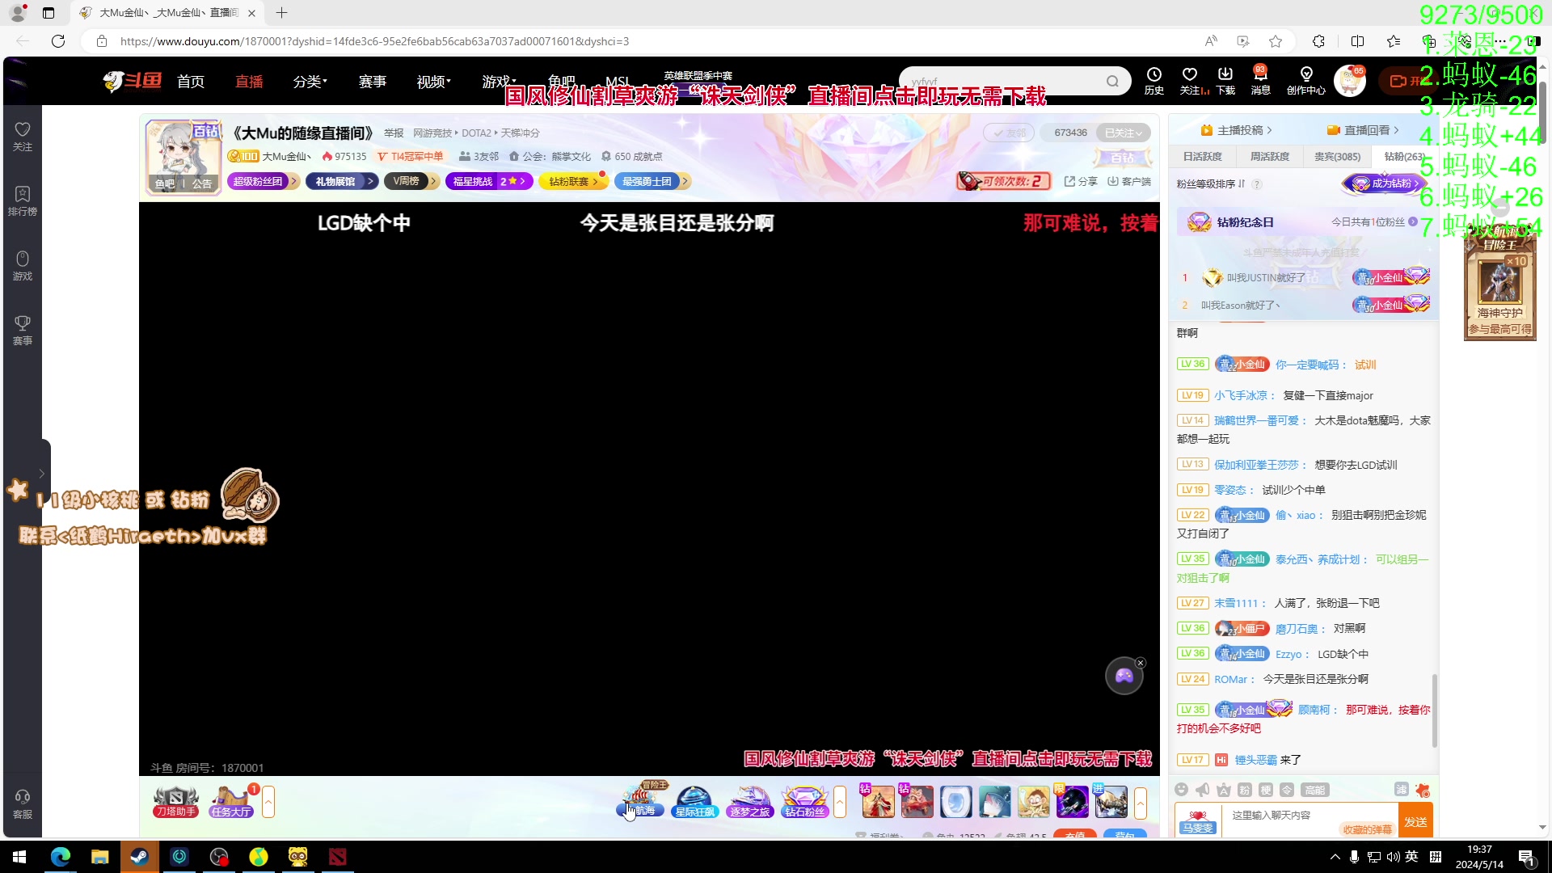Open the 排行榜 sidebar panel
This screenshot has height=873, width=1552.
22,198
